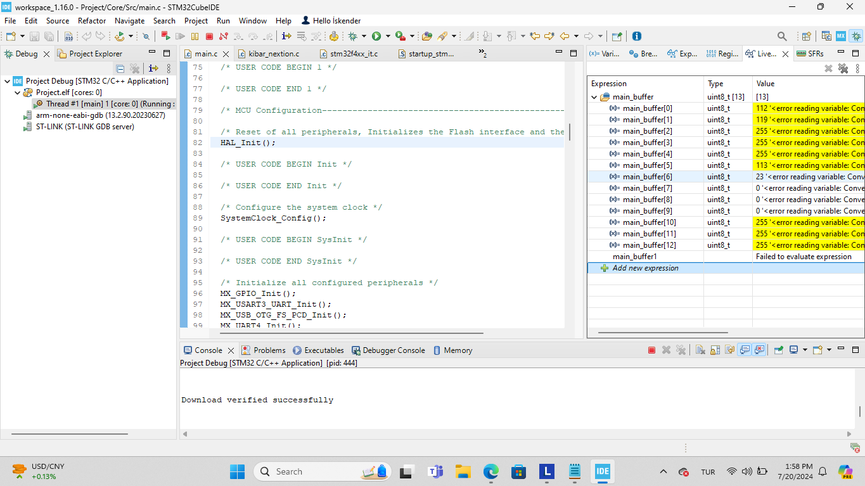Screen dimensions: 865x486
Task: Click the toolbar search magnifier icon
Action: (782, 37)
